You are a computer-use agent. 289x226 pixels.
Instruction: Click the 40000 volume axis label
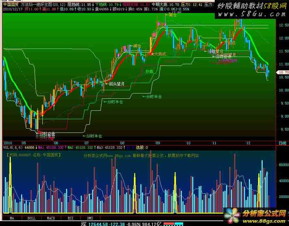pos(284,181)
